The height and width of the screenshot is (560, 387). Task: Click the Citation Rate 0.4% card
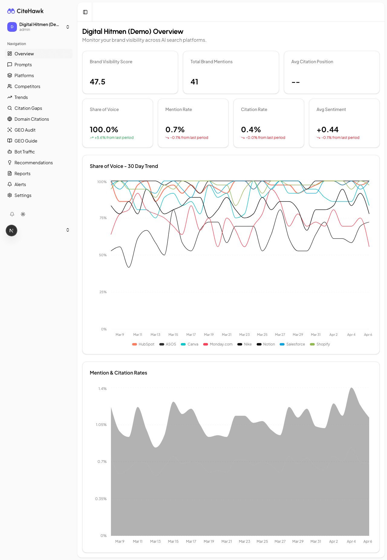click(x=269, y=123)
